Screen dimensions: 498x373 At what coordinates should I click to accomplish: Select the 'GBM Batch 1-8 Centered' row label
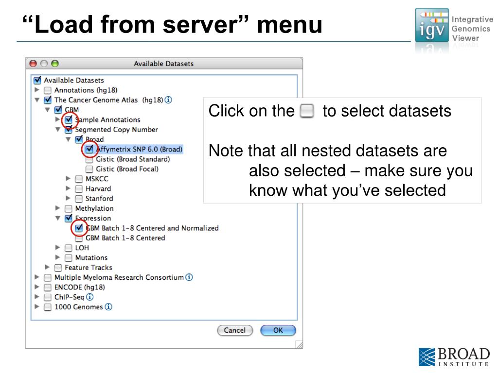pyautogui.click(x=125, y=238)
